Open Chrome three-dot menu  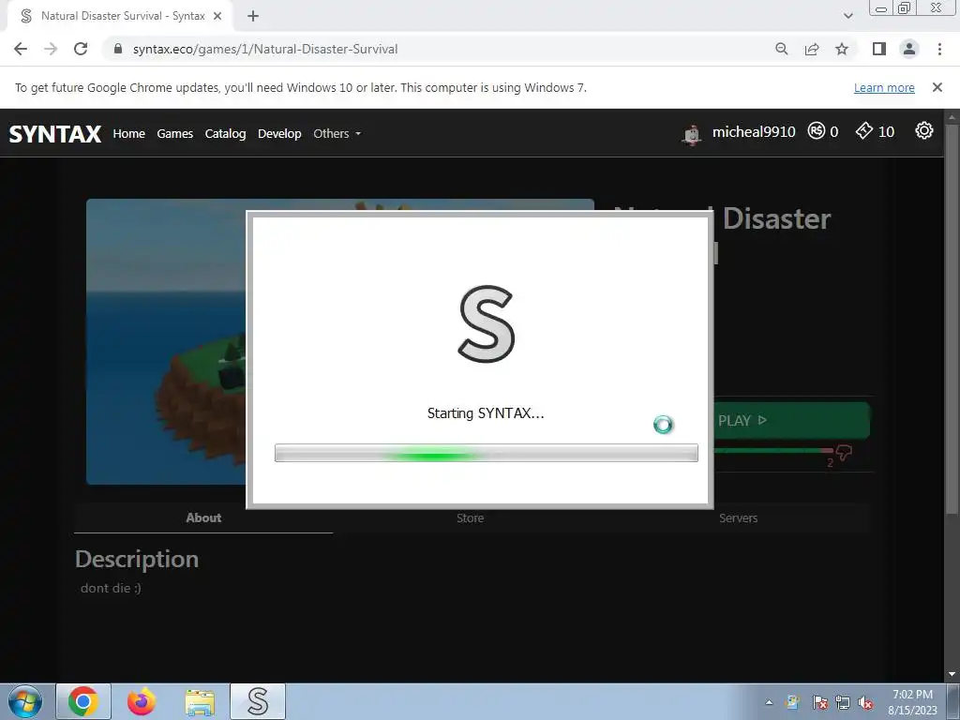click(x=939, y=49)
